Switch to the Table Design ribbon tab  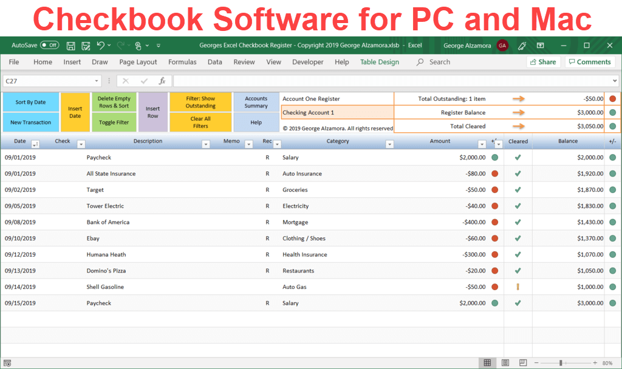379,61
